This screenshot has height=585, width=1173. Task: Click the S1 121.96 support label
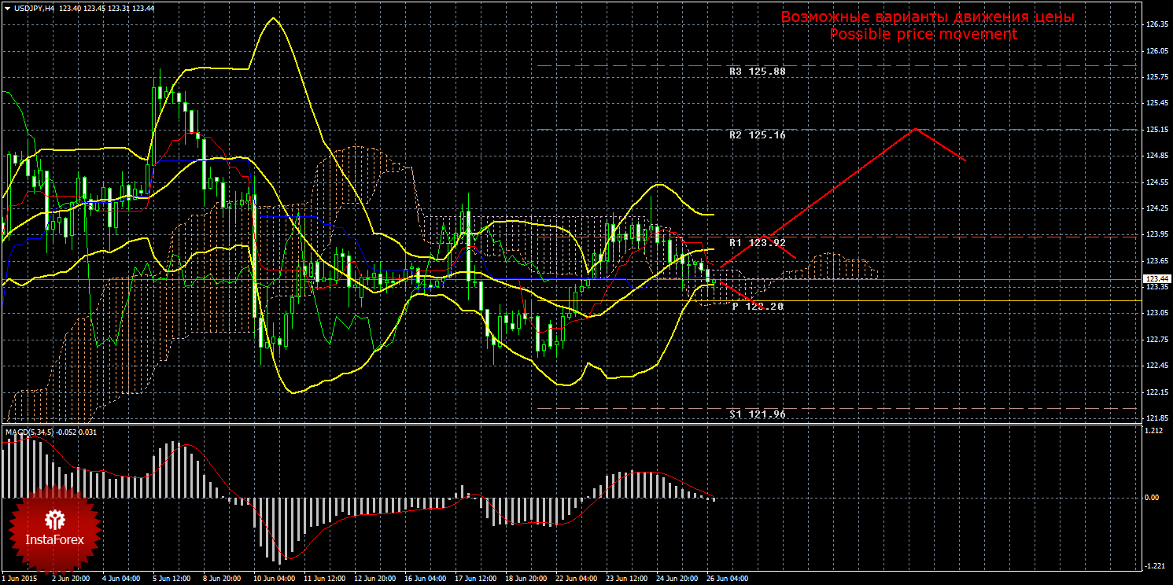757,414
